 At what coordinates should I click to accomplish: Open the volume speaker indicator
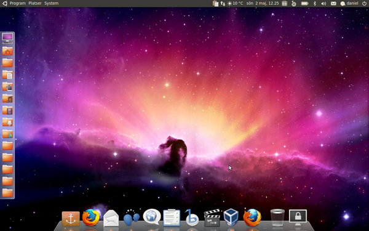click(323, 4)
